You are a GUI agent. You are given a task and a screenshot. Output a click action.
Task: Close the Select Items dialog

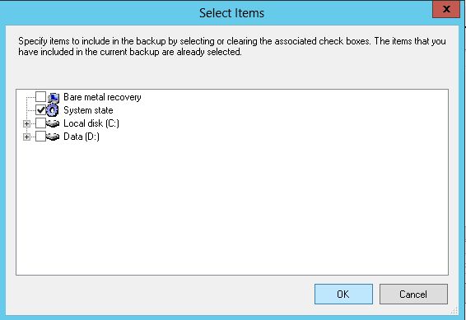446,9
